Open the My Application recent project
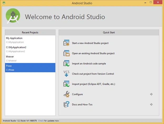The image size is (164, 124). tap(30, 40)
